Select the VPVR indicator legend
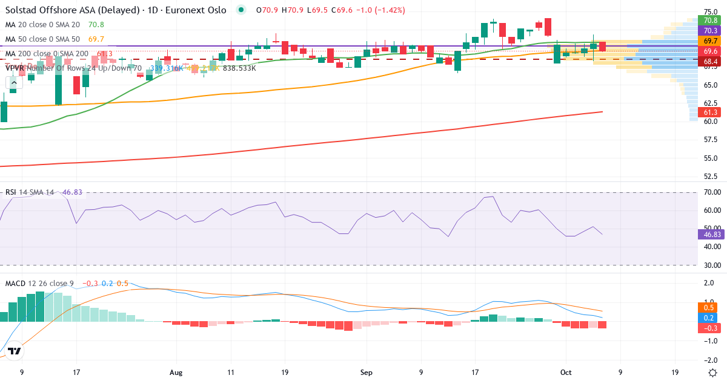This screenshot has width=727, height=381. coord(73,68)
